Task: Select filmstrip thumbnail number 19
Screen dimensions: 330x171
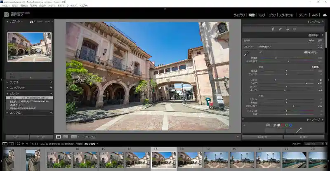Action: [x=216, y=159]
